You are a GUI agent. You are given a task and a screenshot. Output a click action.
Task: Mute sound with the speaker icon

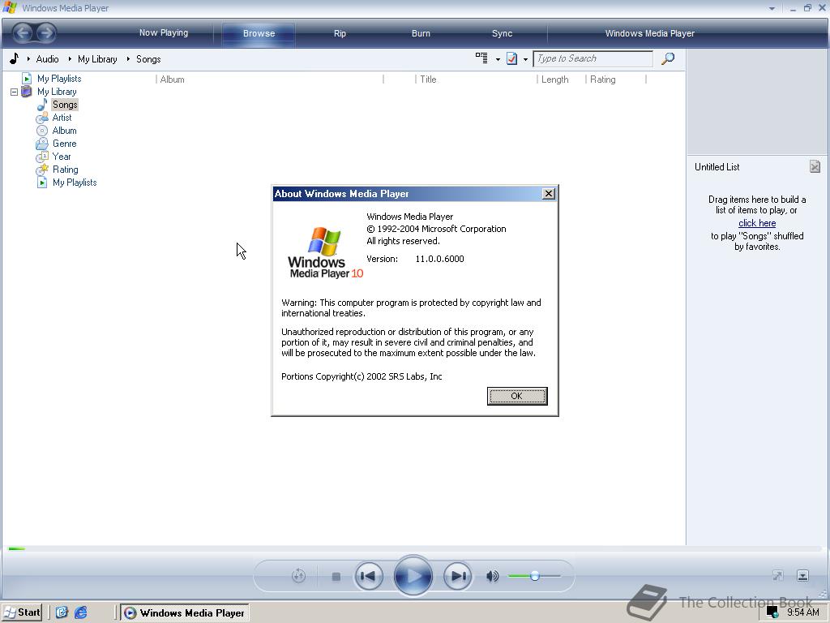click(492, 576)
